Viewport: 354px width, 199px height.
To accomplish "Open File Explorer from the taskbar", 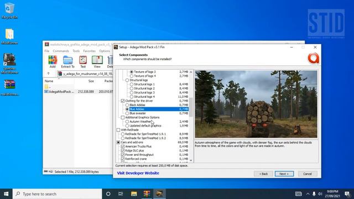I will 134,194.
